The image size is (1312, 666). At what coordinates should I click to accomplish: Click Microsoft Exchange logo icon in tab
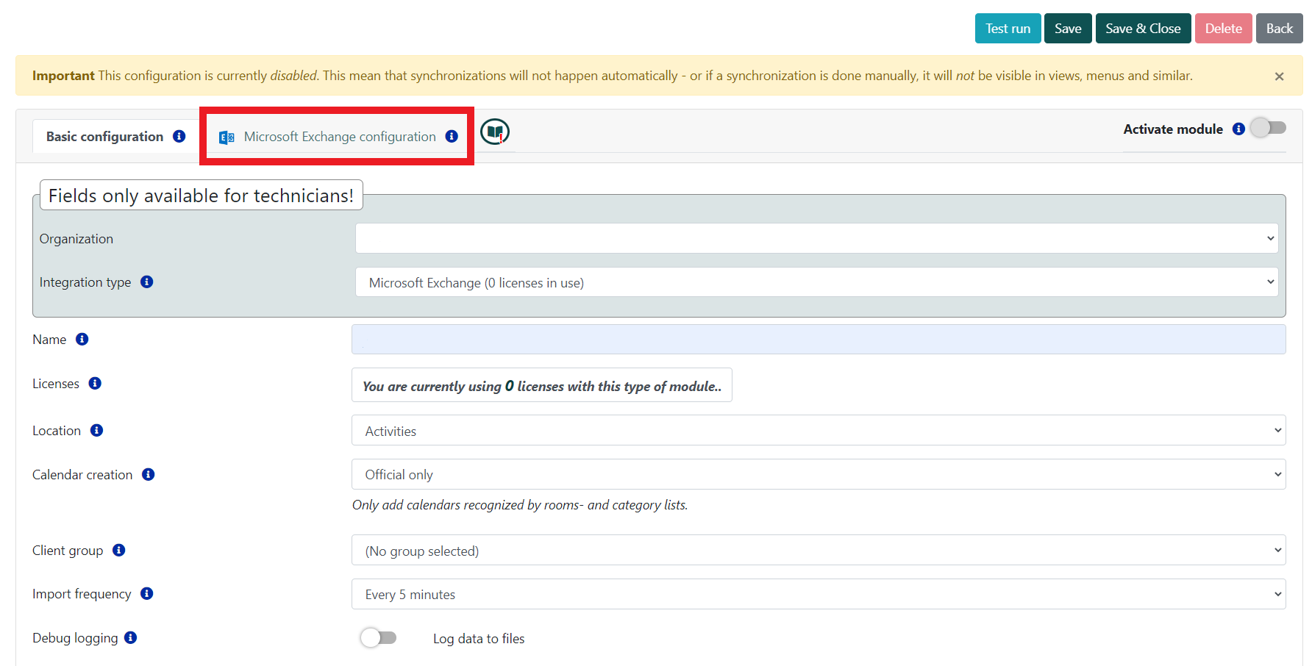point(227,137)
